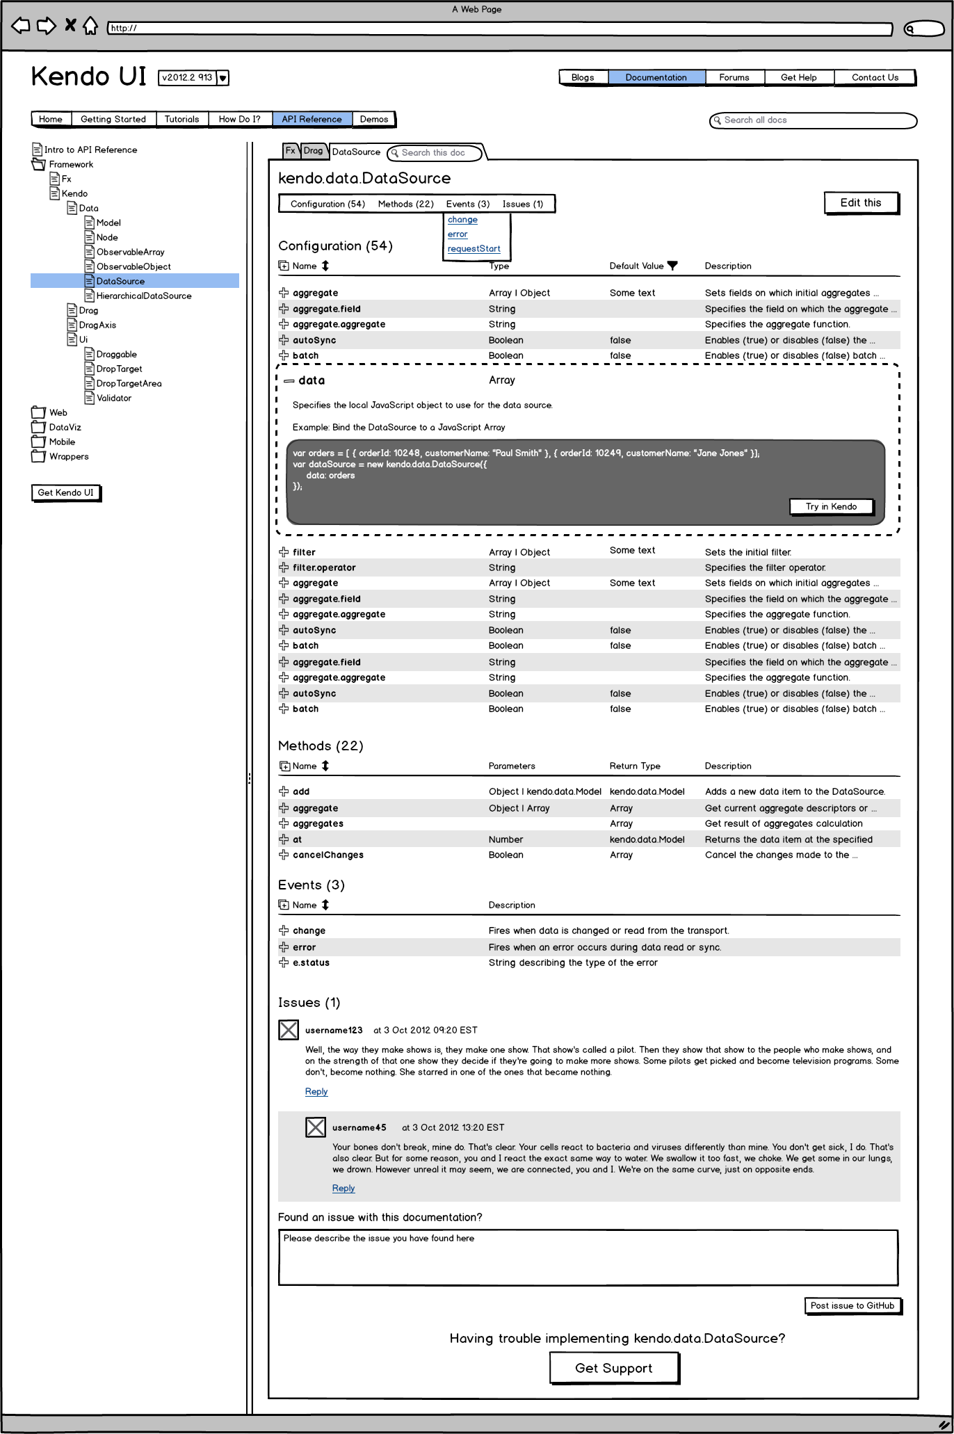Expand the e.status event row
The width and height of the screenshot is (954, 1434).
coord(284,962)
